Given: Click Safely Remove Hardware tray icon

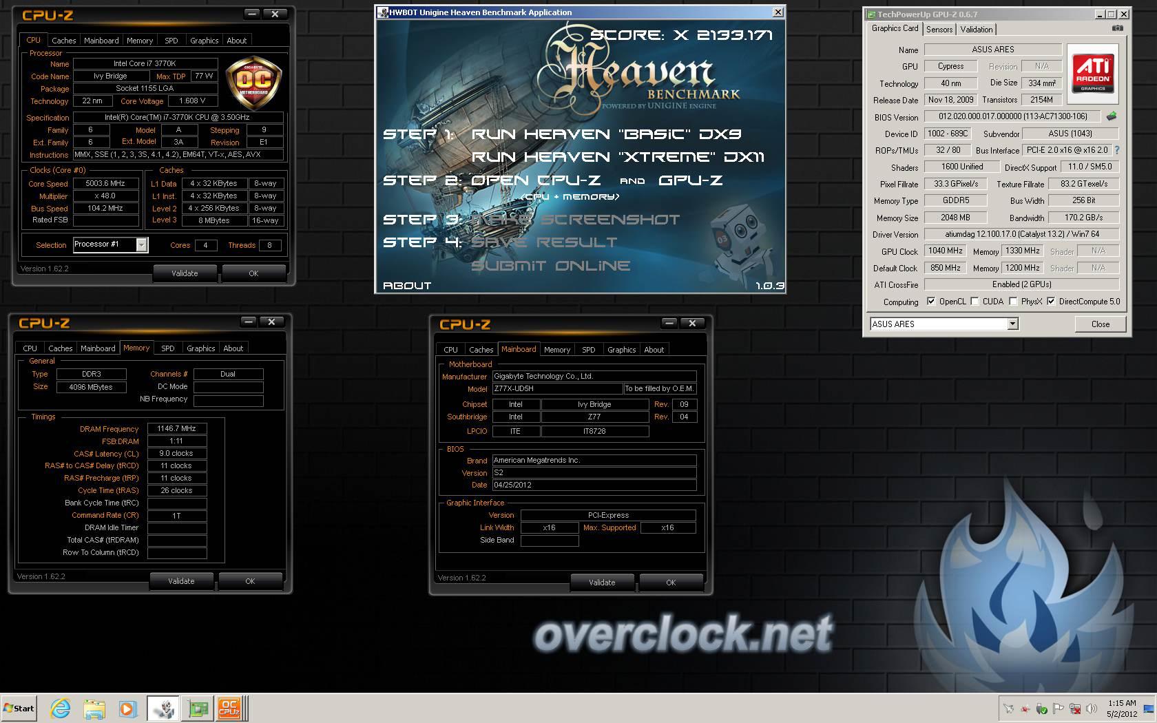Looking at the screenshot, I should (x=1041, y=709).
